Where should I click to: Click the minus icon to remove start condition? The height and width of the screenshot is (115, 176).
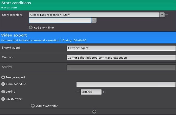167,15
